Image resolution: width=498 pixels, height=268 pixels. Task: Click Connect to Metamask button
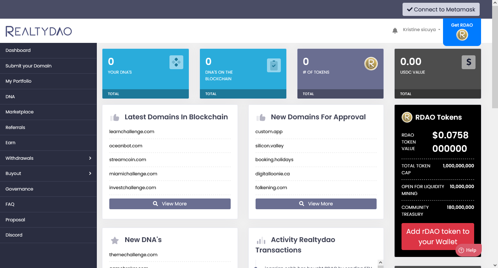click(441, 9)
